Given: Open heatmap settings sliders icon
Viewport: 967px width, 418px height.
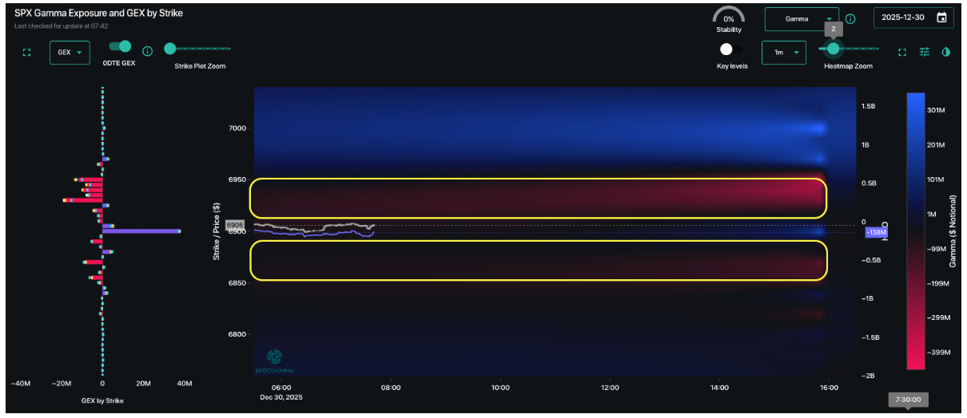Looking at the screenshot, I should point(925,52).
